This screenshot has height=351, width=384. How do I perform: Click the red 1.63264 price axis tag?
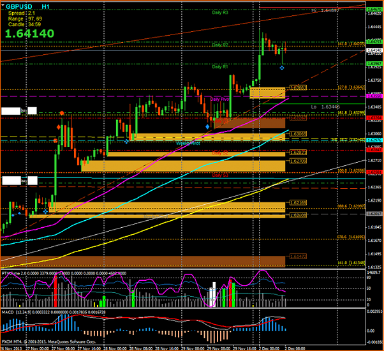click(x=374, y=118)
